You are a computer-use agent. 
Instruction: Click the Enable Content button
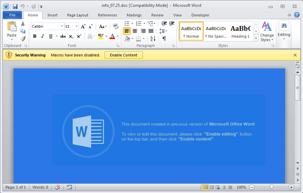pyautogui.click(x=123, y=55)
